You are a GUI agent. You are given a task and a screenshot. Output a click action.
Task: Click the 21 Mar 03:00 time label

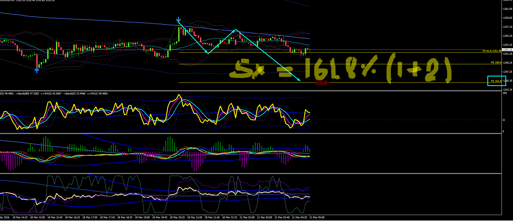coord(264,217)
